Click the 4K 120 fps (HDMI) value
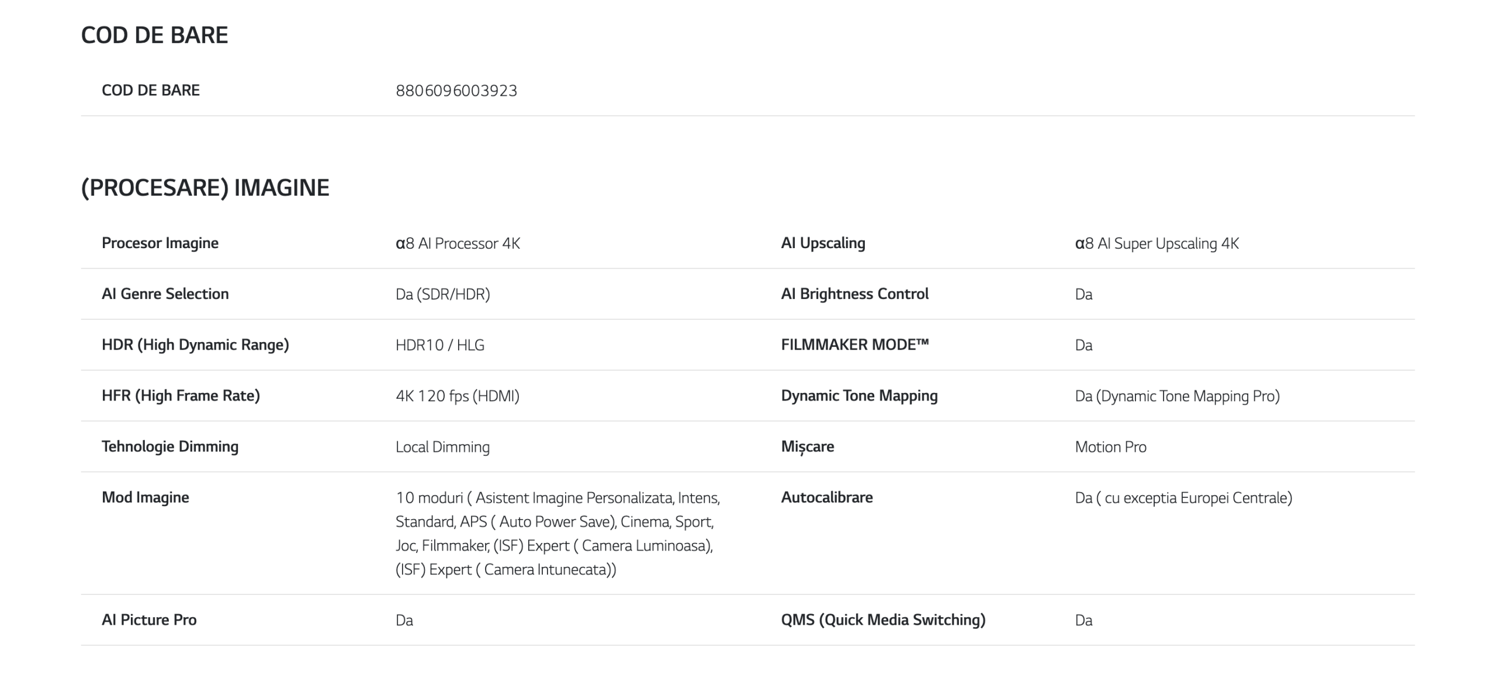Viewport: 1496px width, 679px height. pos(458,396)
